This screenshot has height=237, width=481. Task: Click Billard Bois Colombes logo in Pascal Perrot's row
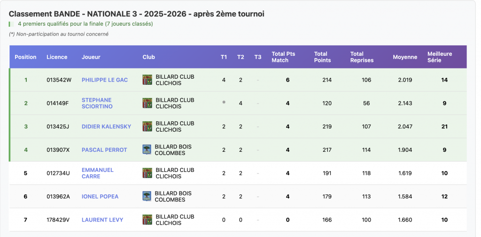(147, 149)
